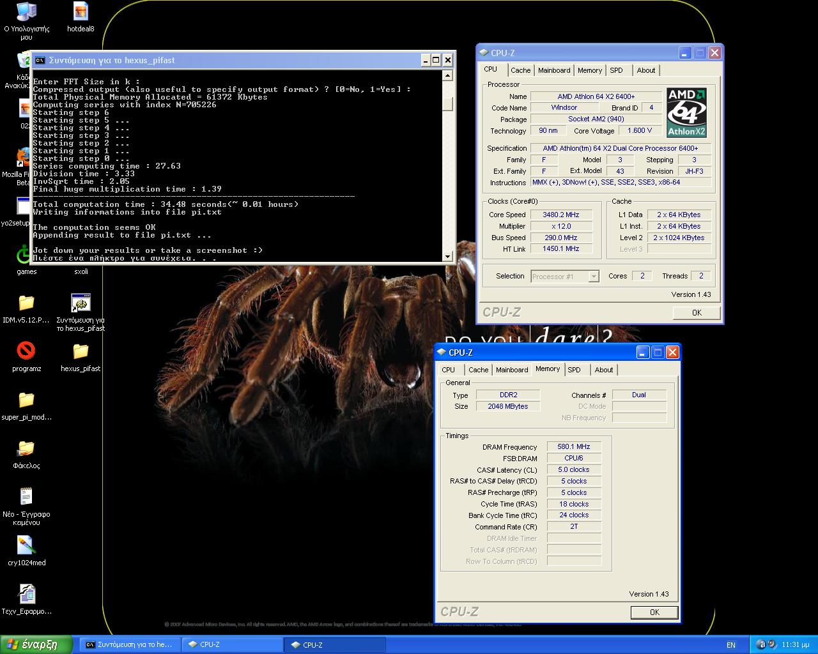818x654 pixels.
Task: Open the Cache tab in lower CPU-Z
Action: (478, 370)
